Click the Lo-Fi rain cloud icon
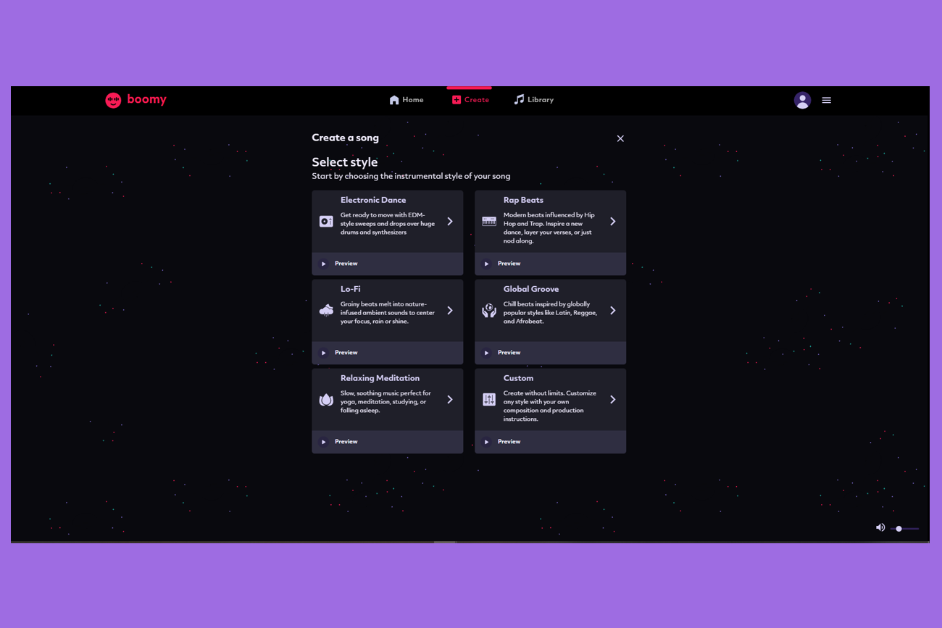Image resolution: width=942 pixels, height=628 pixels. tap(326, 311)
